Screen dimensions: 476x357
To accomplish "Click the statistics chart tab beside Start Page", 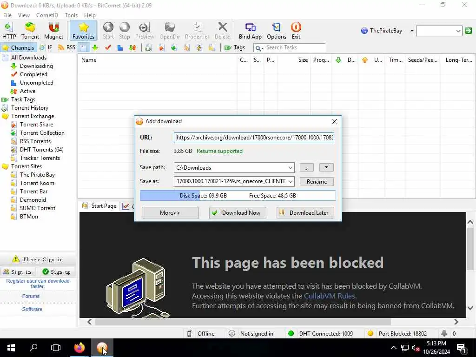I will pyautogui.click(x=126, y=206).
